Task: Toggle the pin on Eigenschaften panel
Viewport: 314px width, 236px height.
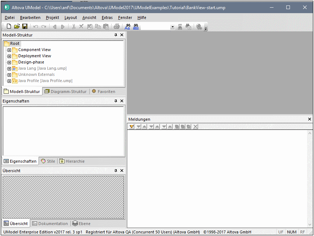Action: 116,101
